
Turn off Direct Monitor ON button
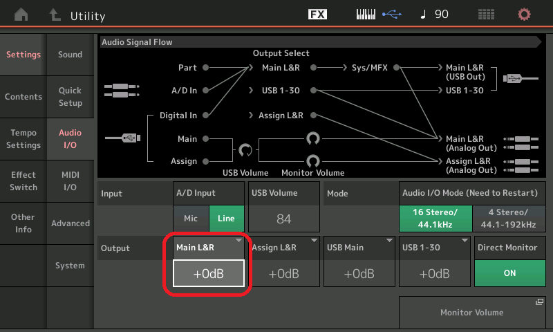[509, 273]
